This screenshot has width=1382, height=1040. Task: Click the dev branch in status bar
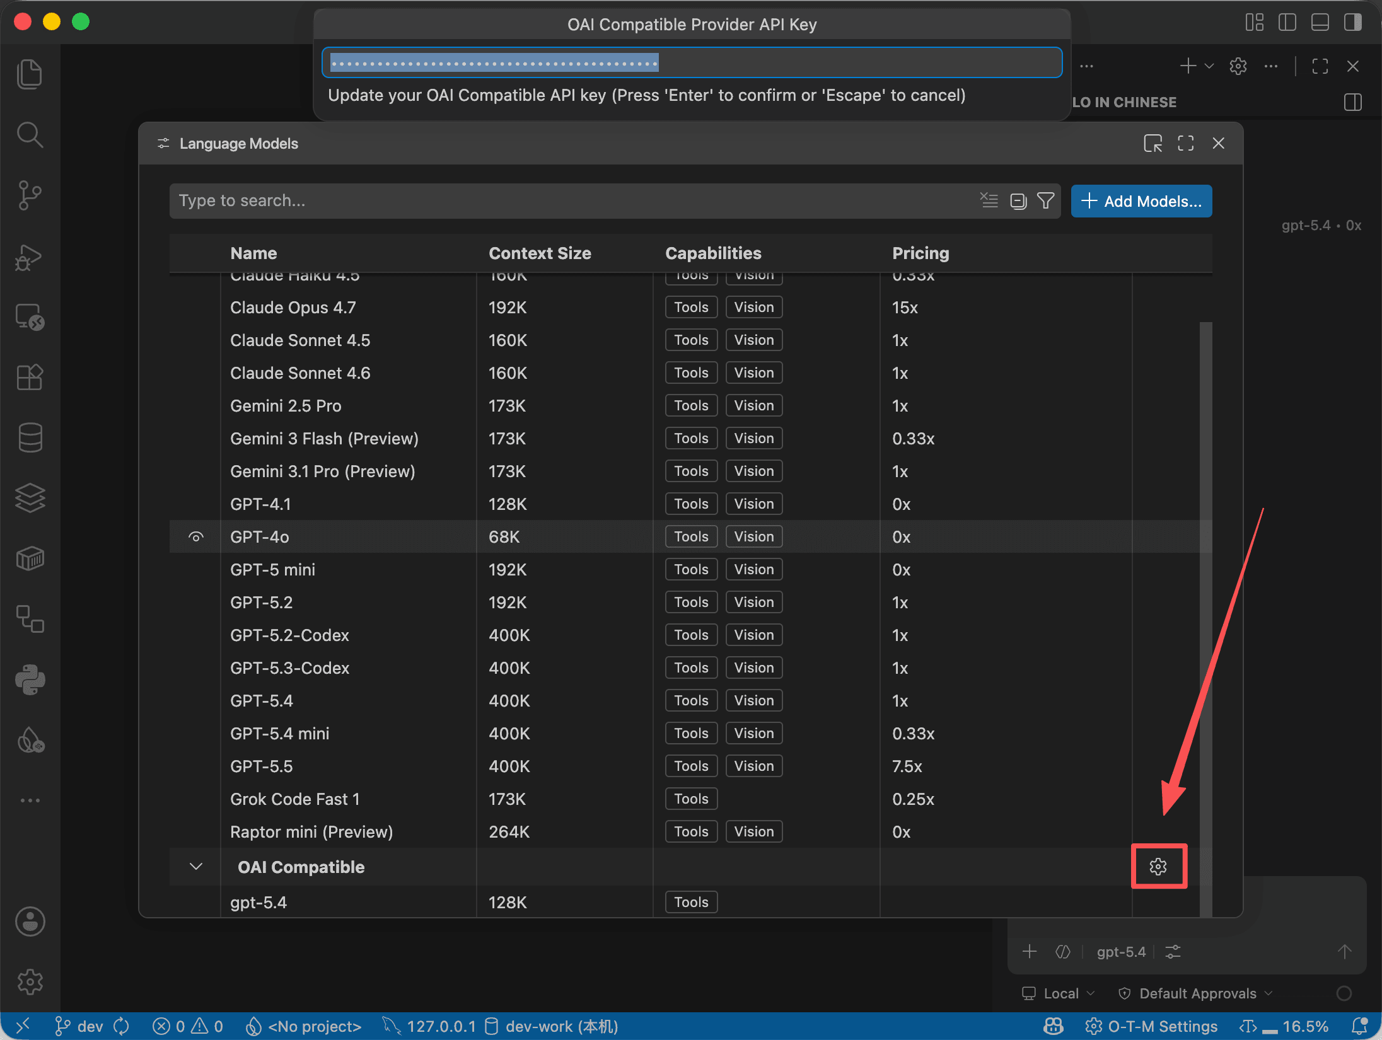pos(79,1027)
